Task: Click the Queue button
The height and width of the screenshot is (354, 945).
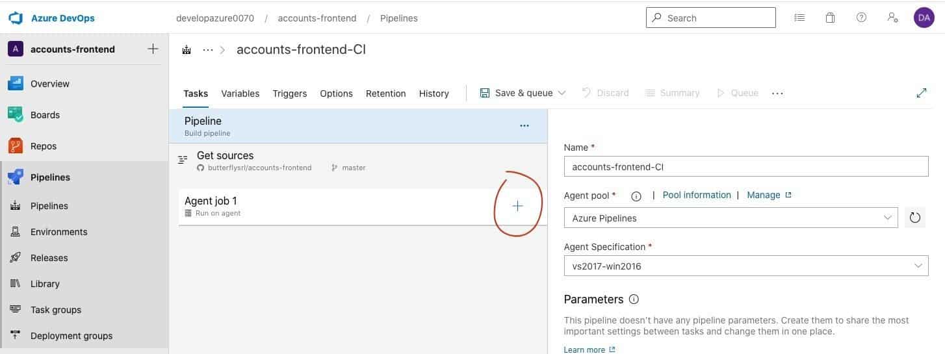Action: 737,93
